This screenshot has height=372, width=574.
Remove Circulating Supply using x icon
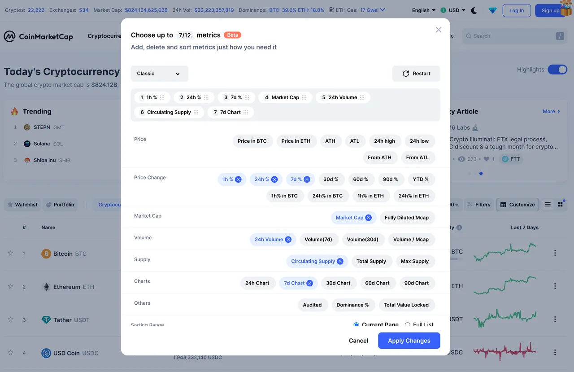point(340,261)
